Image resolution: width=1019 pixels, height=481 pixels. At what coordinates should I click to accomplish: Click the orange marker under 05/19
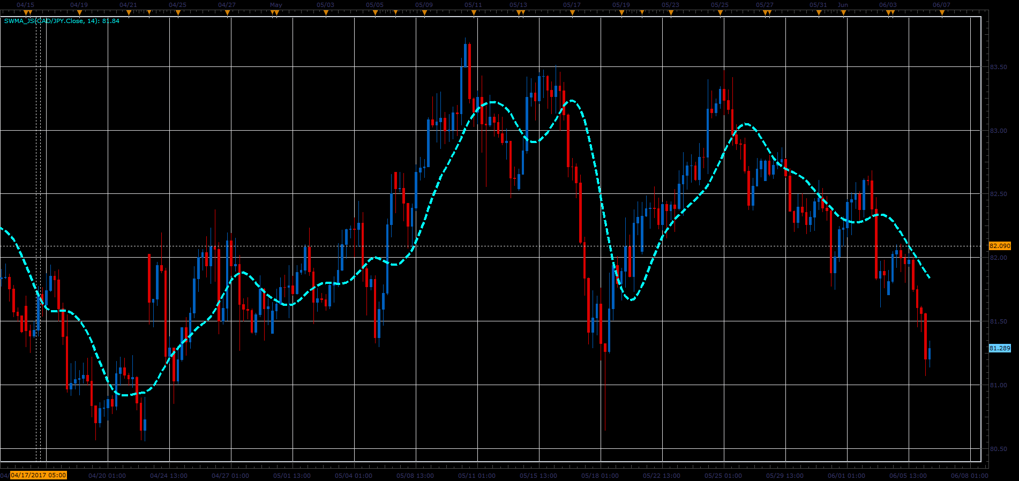coord(621,13)
